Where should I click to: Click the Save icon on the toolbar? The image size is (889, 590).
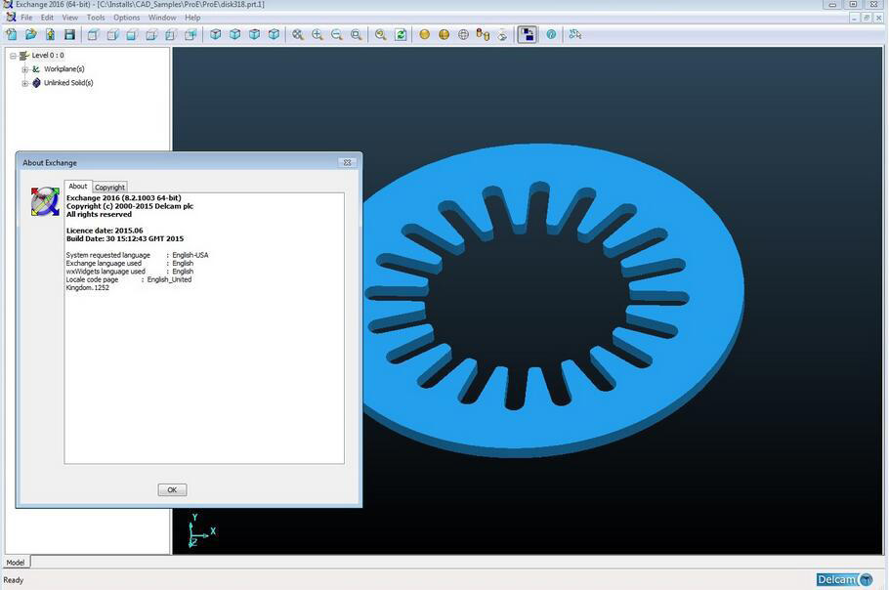click(69, 34)
